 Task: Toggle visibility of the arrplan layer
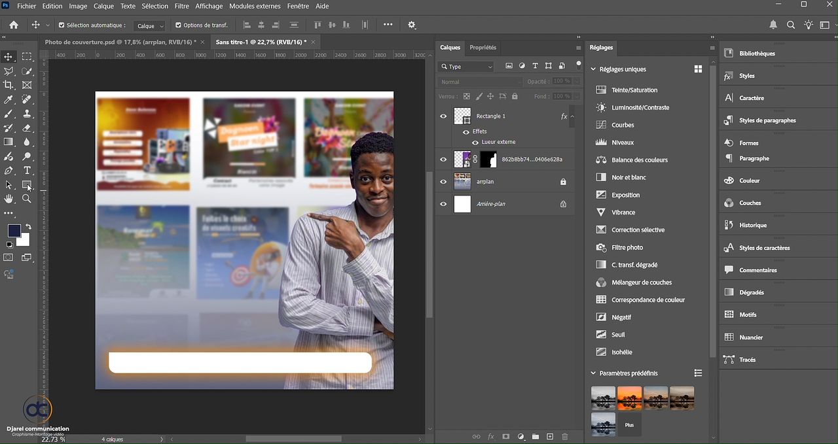pos(443,182)
